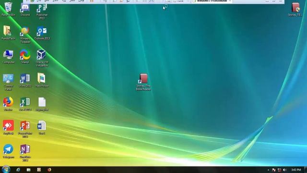Select the Windows 7 Professional VM tab
Screen dimensions: 307x173
(212, 1)
